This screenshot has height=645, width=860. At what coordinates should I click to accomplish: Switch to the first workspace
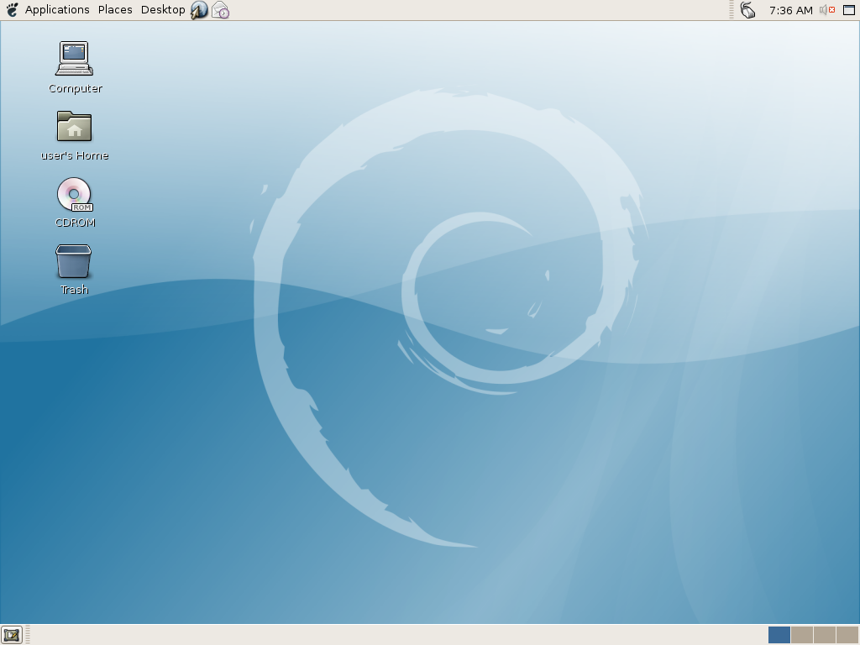pos(779,635)
